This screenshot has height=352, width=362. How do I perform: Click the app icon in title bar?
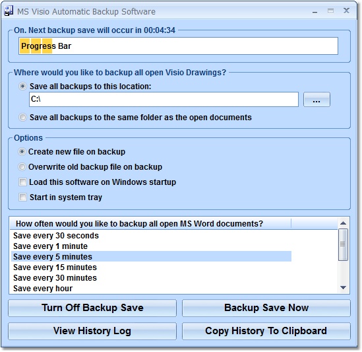9,11
